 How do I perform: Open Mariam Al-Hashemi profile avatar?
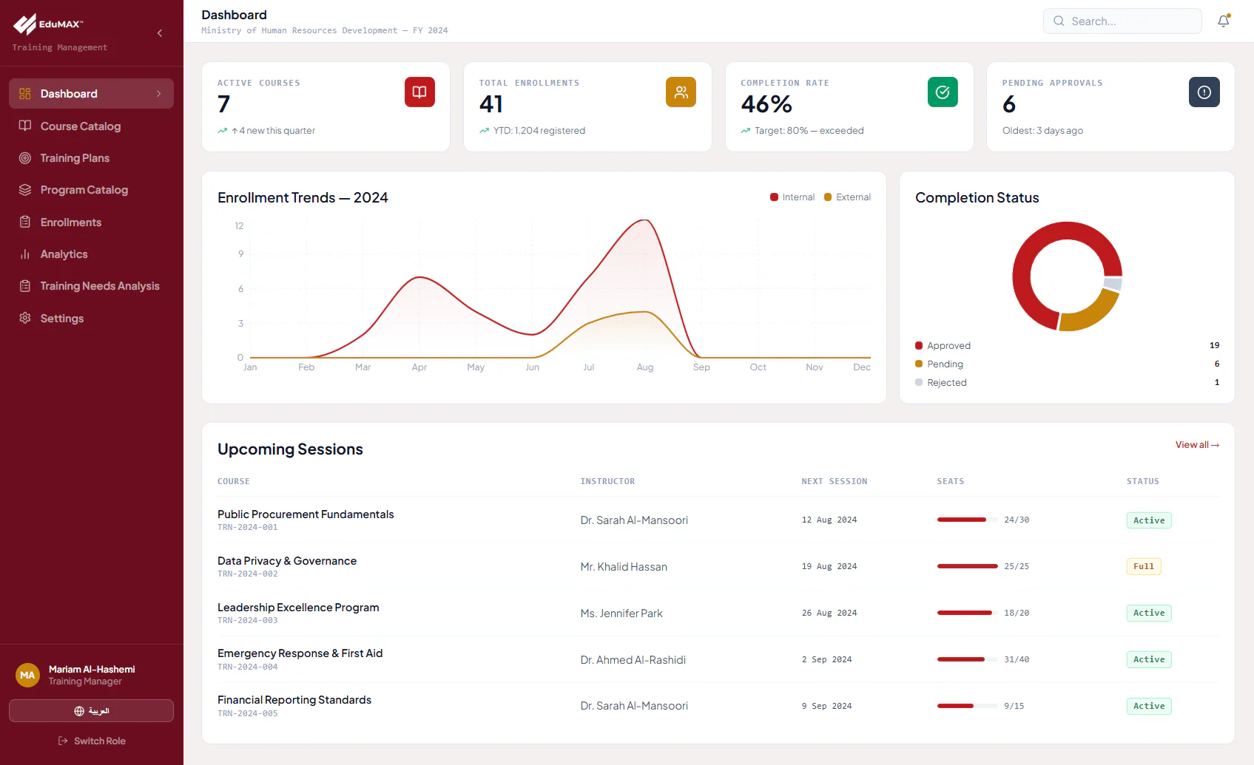pos(27,675)
